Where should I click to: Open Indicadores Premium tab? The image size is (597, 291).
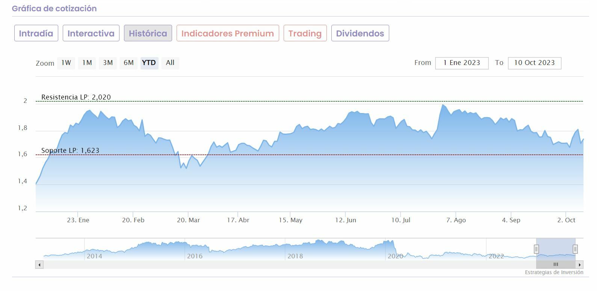point(228,33)
